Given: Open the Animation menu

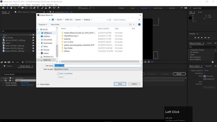Looking at the screenshot, I should click(36, 5).
